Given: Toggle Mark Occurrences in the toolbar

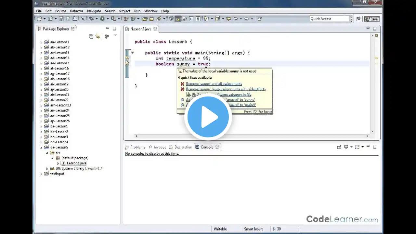Looking at the screenshot, I should 178,19.
